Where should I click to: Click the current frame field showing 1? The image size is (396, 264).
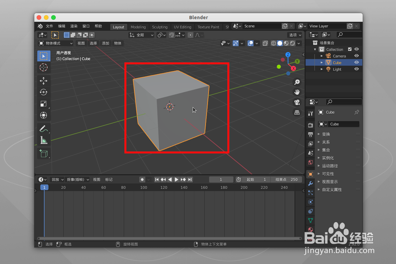[221, 180]
